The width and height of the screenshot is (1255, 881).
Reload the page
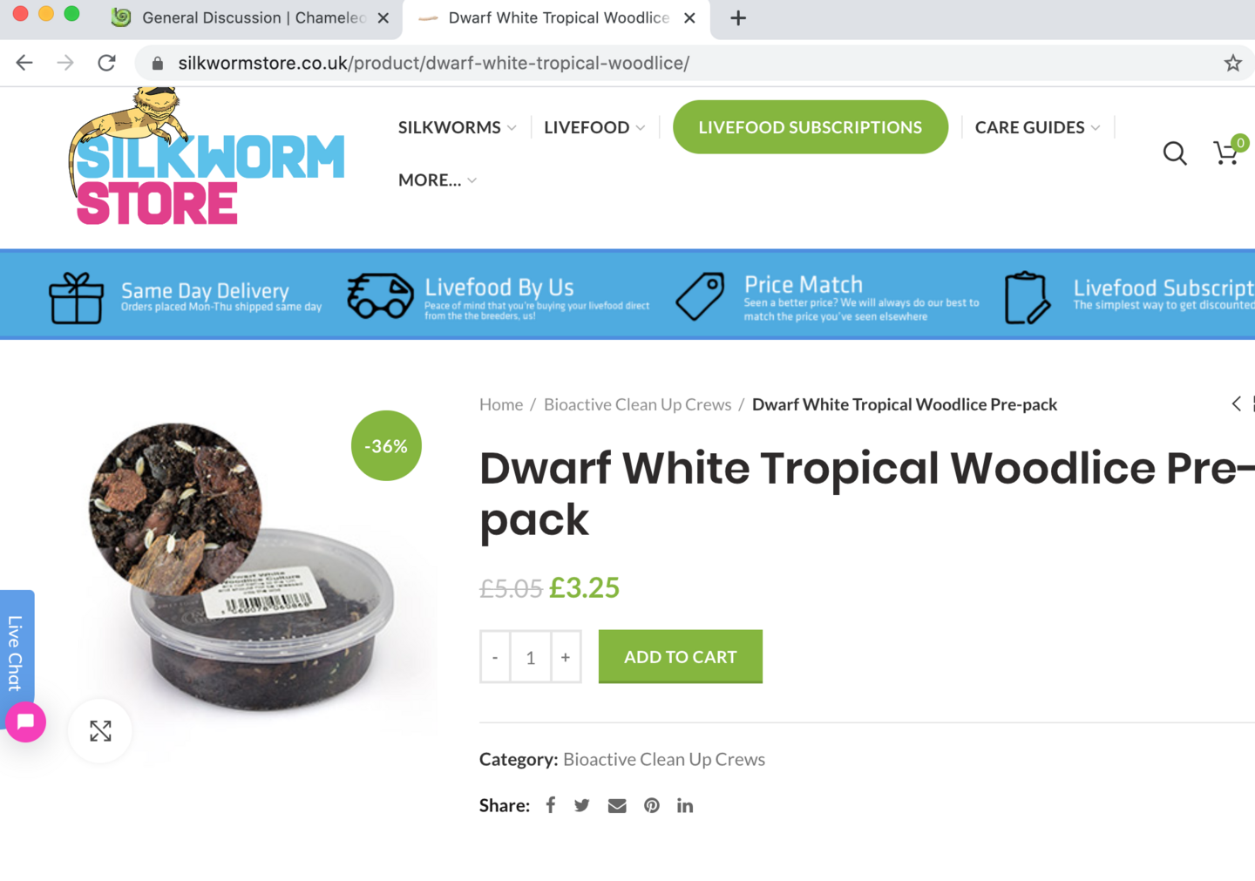click(x=106, y=63)
